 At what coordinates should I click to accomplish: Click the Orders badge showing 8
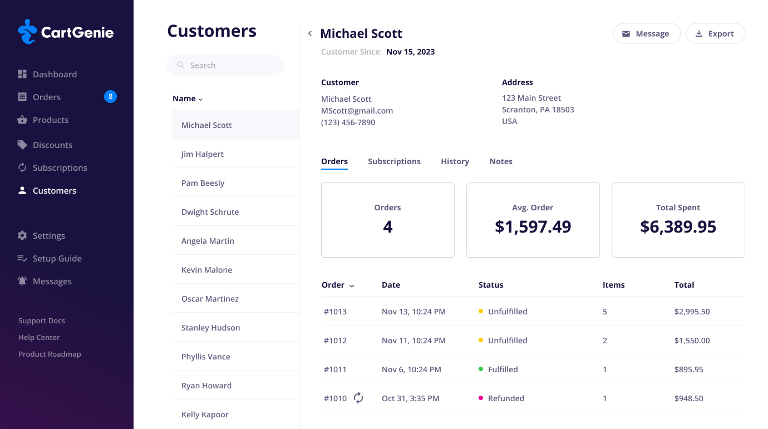(x=110, y=97)
